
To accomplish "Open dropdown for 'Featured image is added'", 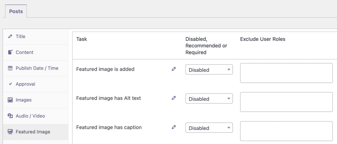I will [x=209, y=70].
